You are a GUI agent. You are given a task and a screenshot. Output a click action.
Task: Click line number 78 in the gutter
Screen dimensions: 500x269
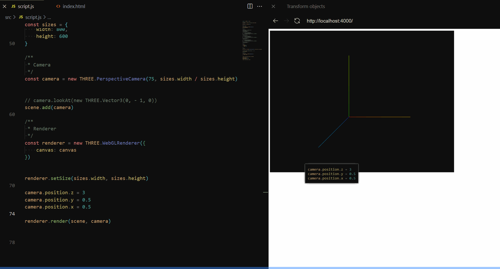coord(12,243)
